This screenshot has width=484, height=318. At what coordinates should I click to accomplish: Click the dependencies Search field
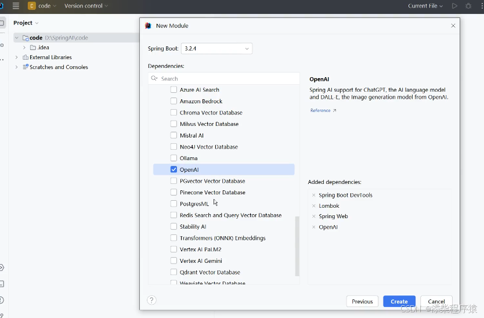click(224, 78)
